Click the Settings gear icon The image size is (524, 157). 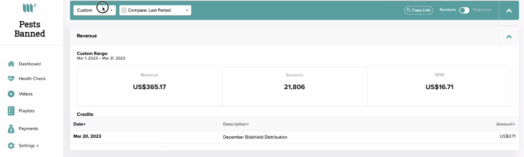pos(11,146)
